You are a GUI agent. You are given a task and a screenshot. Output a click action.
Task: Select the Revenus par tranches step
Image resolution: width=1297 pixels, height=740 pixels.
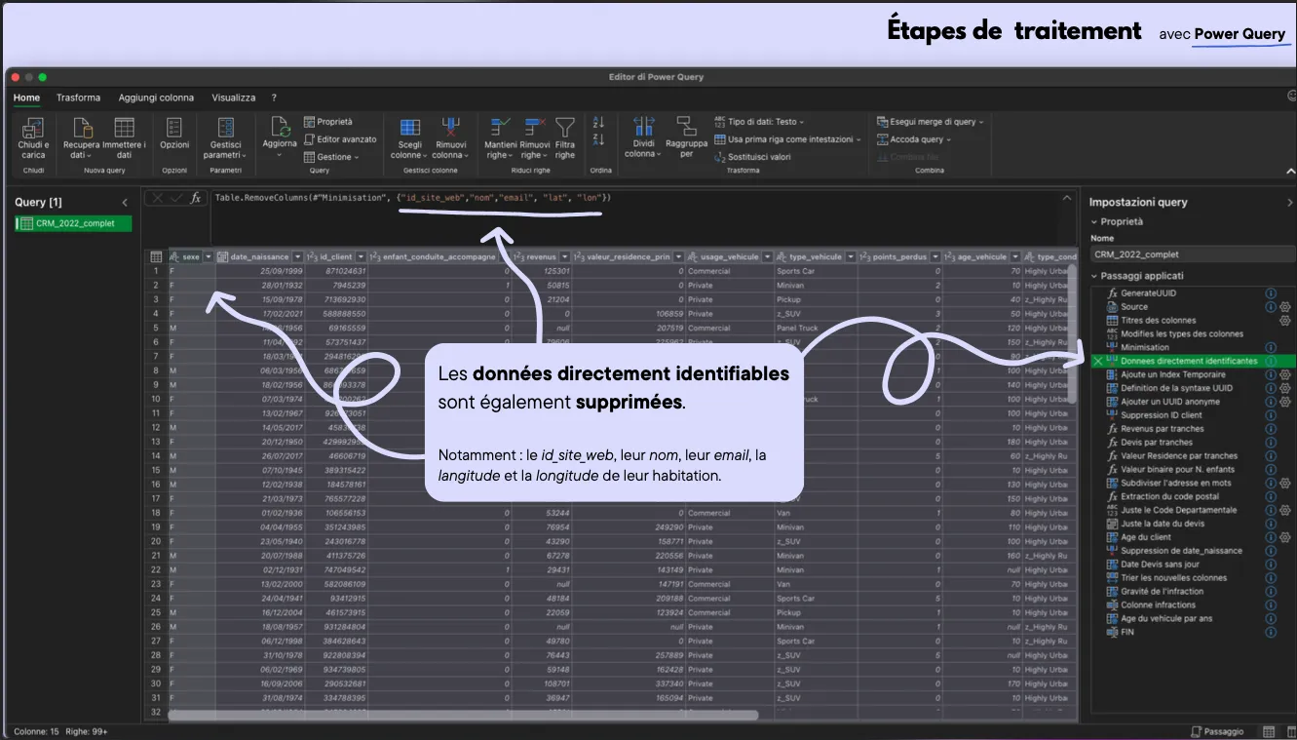1162,429
